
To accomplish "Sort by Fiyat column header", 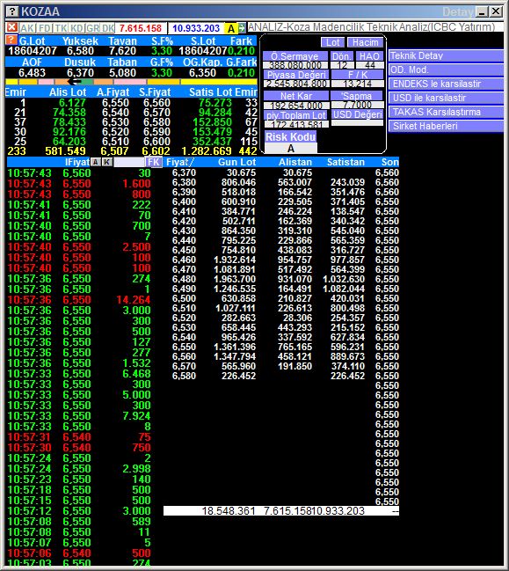I will pyautogui.click(x=179, y=162).
